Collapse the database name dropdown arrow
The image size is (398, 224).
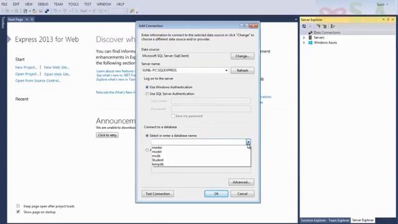click(x=248, y=142)
